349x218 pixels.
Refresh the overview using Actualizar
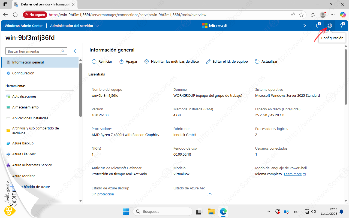click(x=266, y=62)
